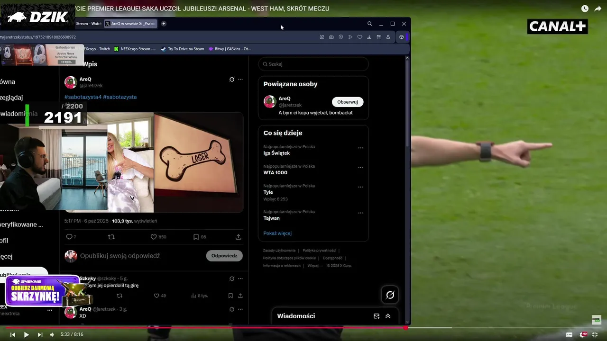Click the extensions cube icon in toolbar
This screenshot has width=607, height=341.
401,37
